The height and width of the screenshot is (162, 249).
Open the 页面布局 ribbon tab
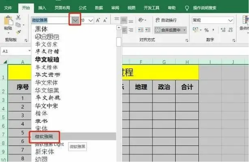tap(62, 7)
